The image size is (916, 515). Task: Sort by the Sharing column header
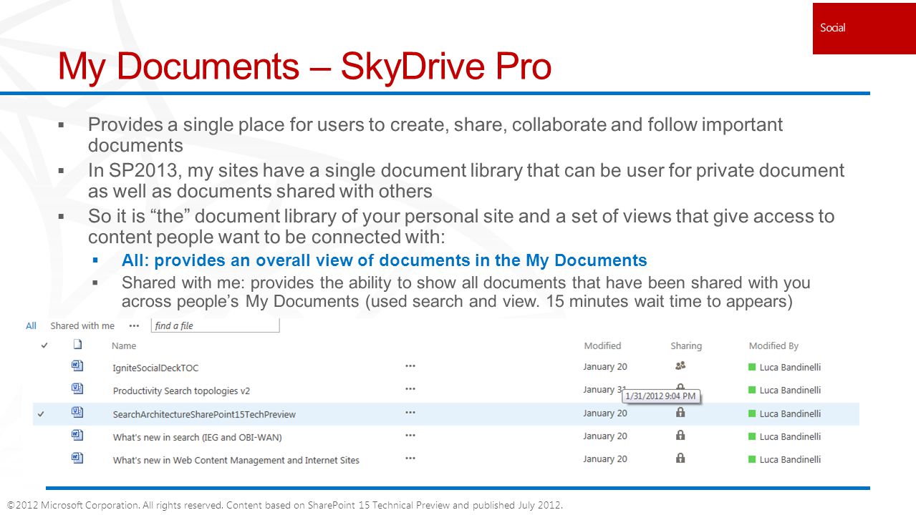pyautogui.click(x=686, y=345)
